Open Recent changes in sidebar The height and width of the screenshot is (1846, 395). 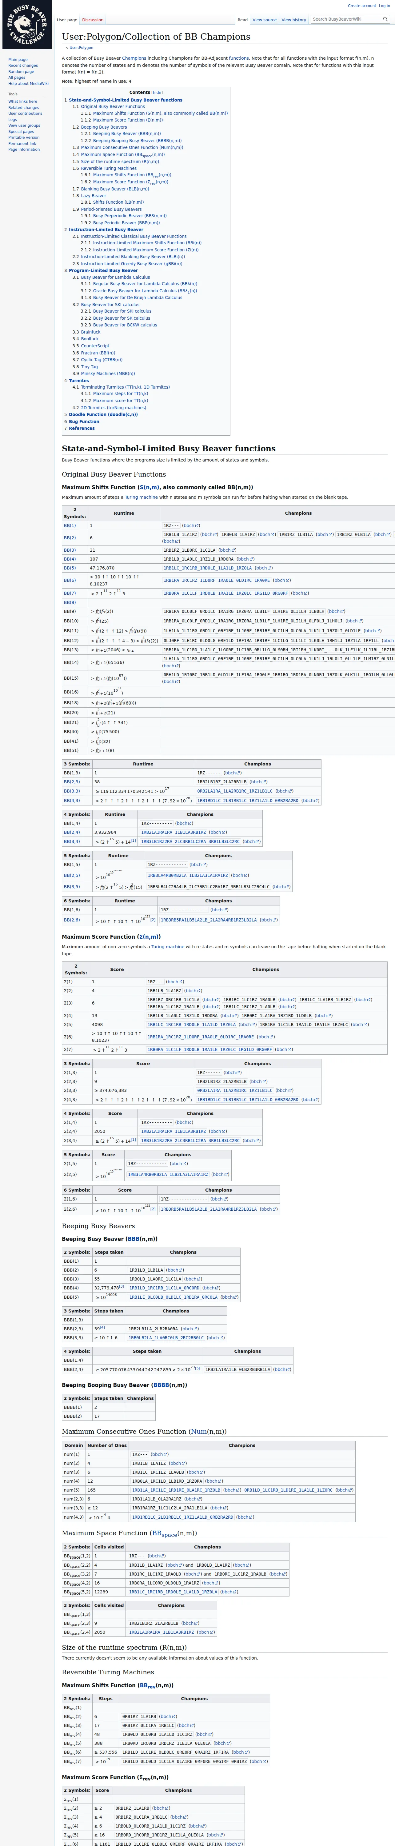point(23,65)
